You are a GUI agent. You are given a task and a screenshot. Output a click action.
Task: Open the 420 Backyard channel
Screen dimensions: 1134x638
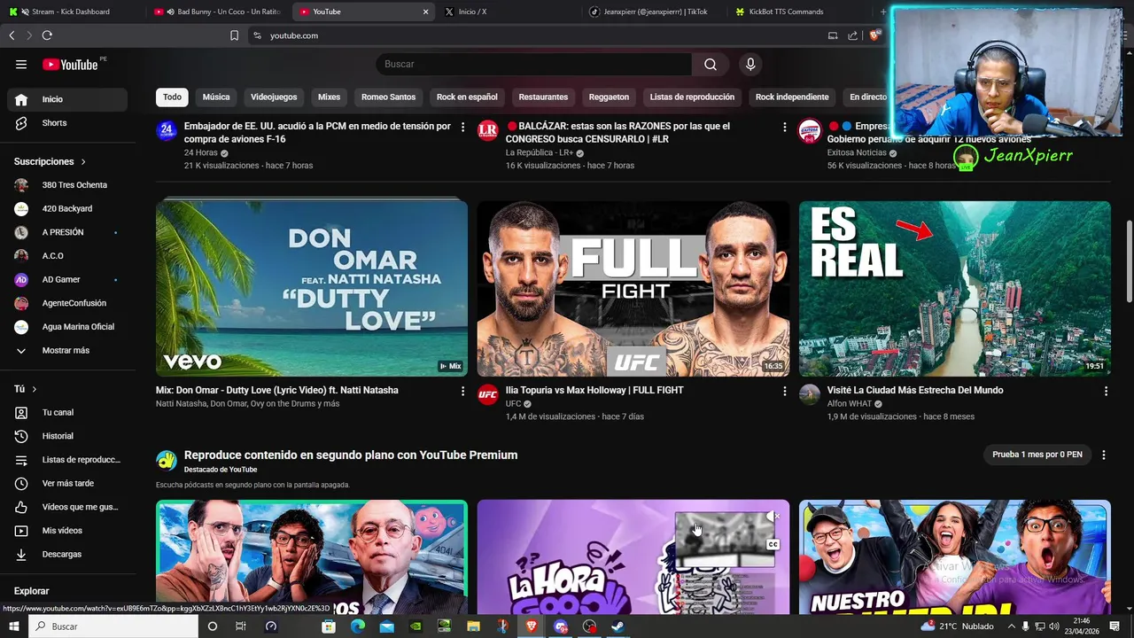click(x=67, y=209)
